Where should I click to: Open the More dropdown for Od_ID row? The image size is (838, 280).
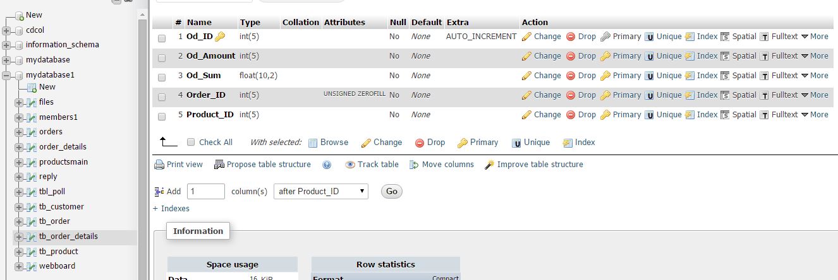coord(815,37)
